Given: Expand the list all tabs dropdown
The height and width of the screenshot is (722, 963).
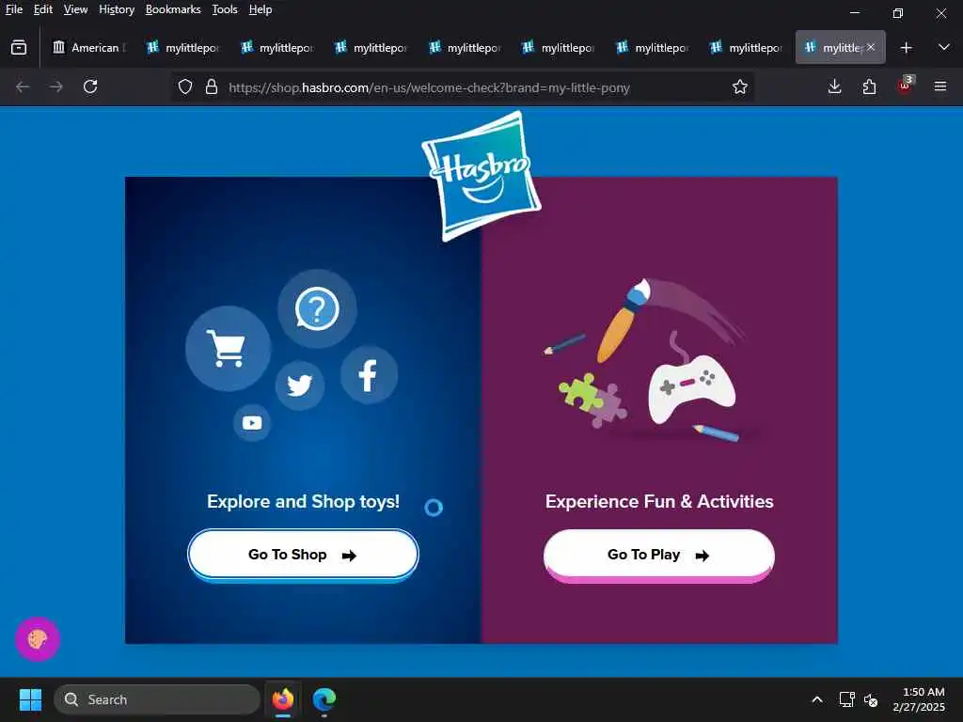Looking at the screenshot, I should pos(944,47).
